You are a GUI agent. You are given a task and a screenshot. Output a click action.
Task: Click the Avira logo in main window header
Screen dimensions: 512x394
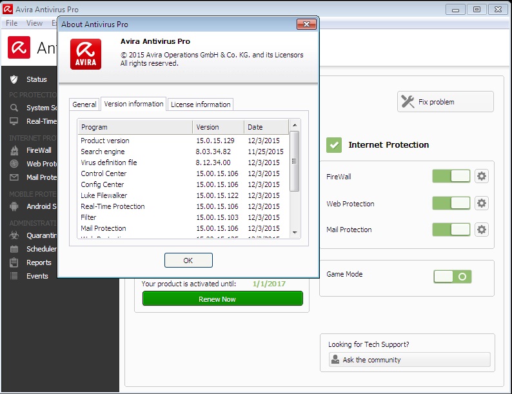click(19, 47)
